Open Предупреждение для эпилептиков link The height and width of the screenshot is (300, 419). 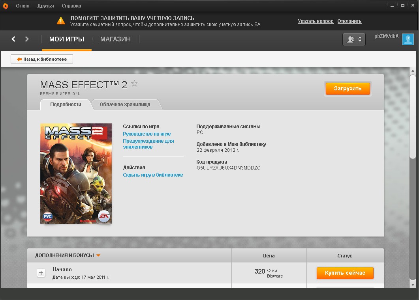148,144
